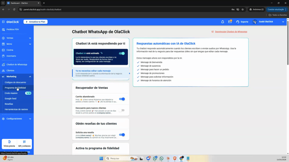289x162 pixels.
Task: Reload the page with the browser refresh icon
Action: tap(14, 9)
